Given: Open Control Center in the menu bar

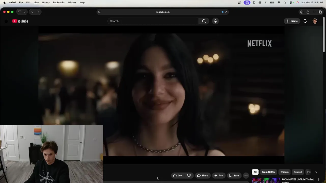Looking at the screenshot, I should coord(291,3).
